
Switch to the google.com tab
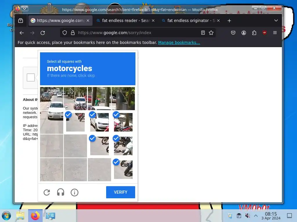click(x=60, y=21)
